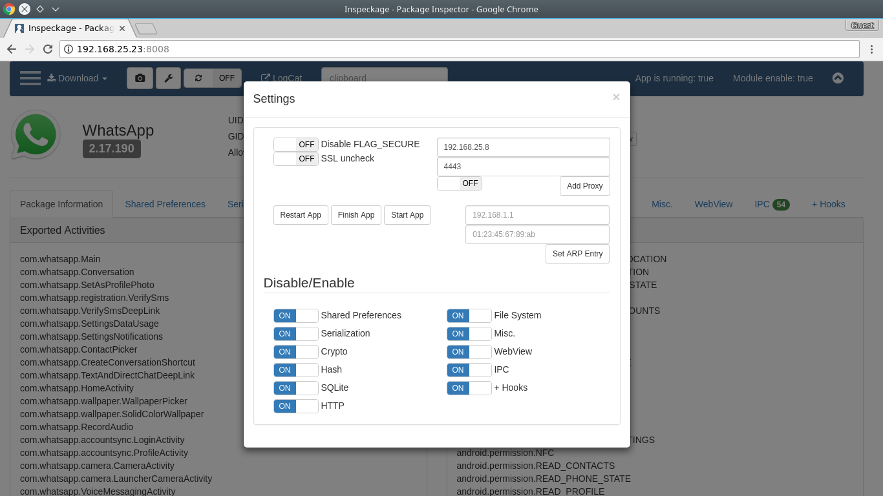
Task: Open a new browser tab
Action: 146,28
